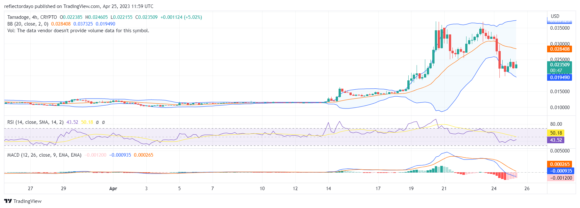Click the BB (20, close, 2, 0) indicator label
The width and height of the screenshot is (580, 208).
tap(28, 24)
